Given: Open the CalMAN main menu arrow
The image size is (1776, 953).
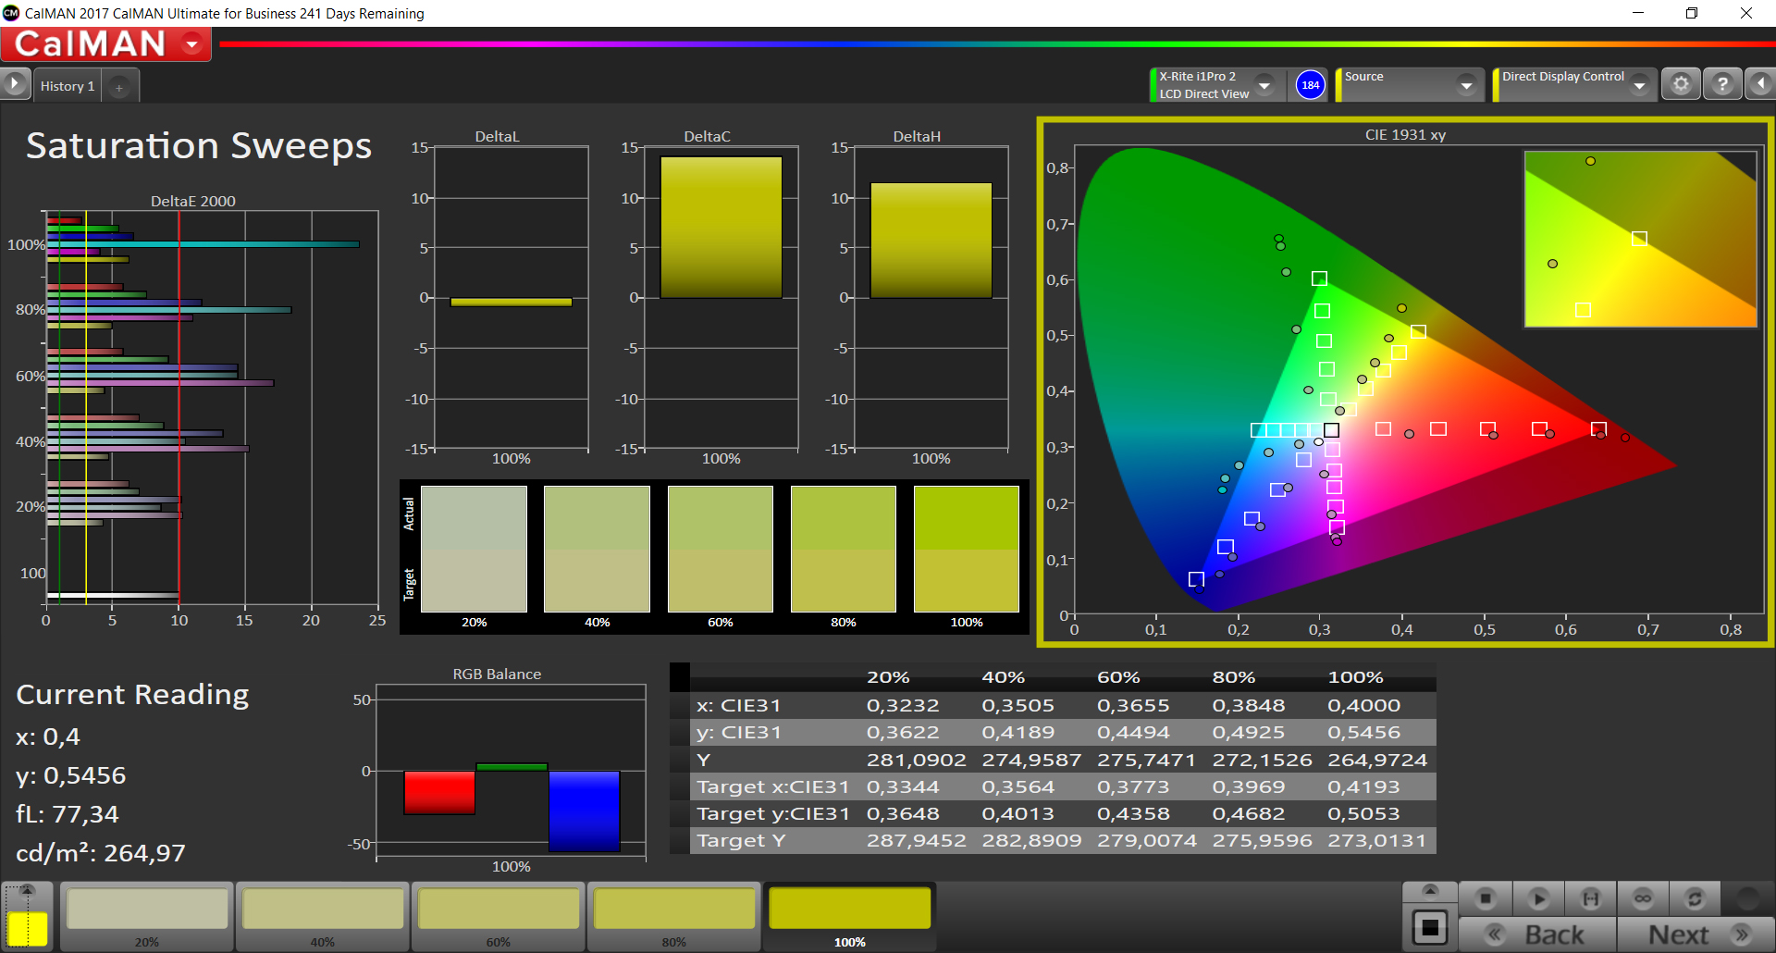Looking at the screenshot, I should 192,43.
